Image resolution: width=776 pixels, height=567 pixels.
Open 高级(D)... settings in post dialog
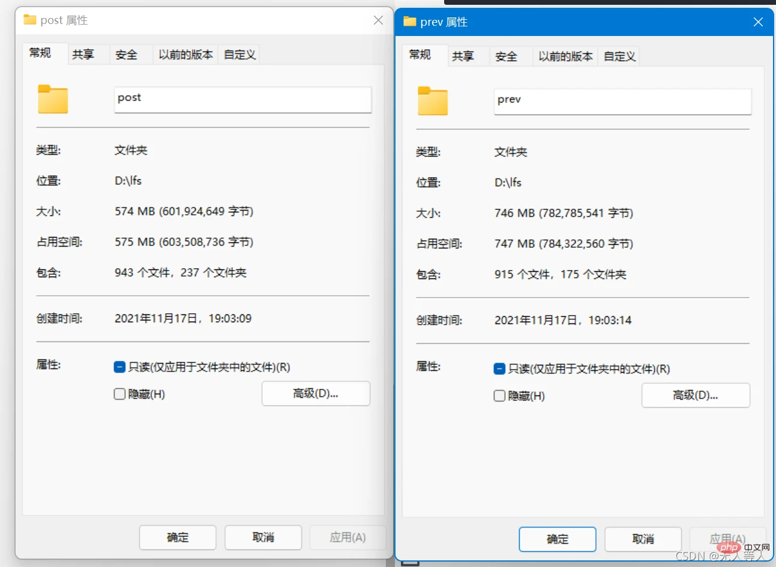click(x=316, y=394)
